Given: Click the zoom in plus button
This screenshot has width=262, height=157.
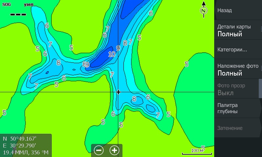Looking at the screenshot, I should coord(114,150).
